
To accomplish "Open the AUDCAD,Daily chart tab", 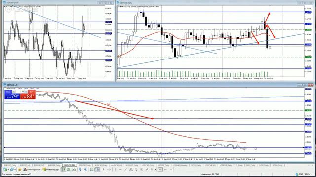I will click(101, 165).
